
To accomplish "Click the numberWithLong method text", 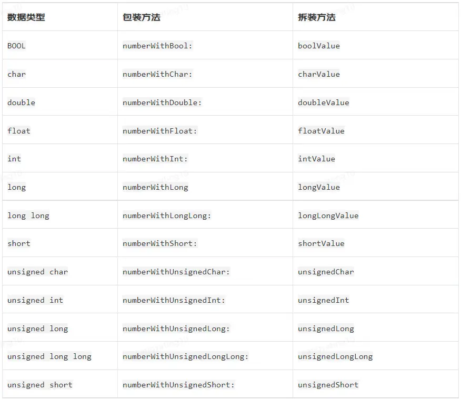I will pos(155,187).
